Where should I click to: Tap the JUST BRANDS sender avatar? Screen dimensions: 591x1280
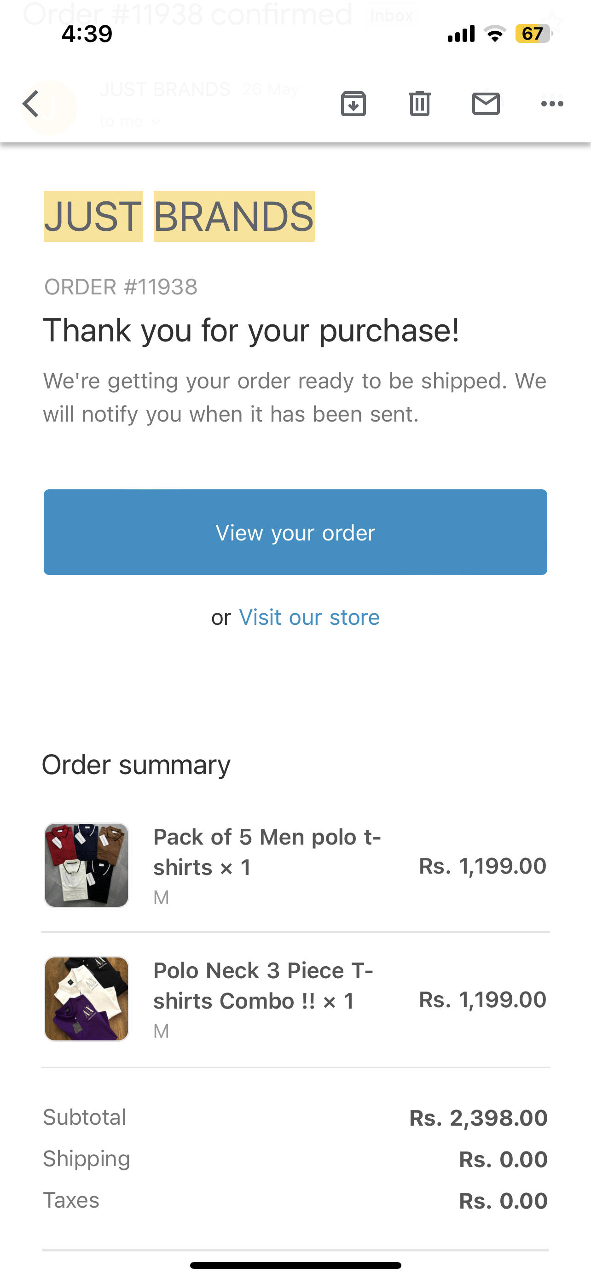[x=51, y=107]
